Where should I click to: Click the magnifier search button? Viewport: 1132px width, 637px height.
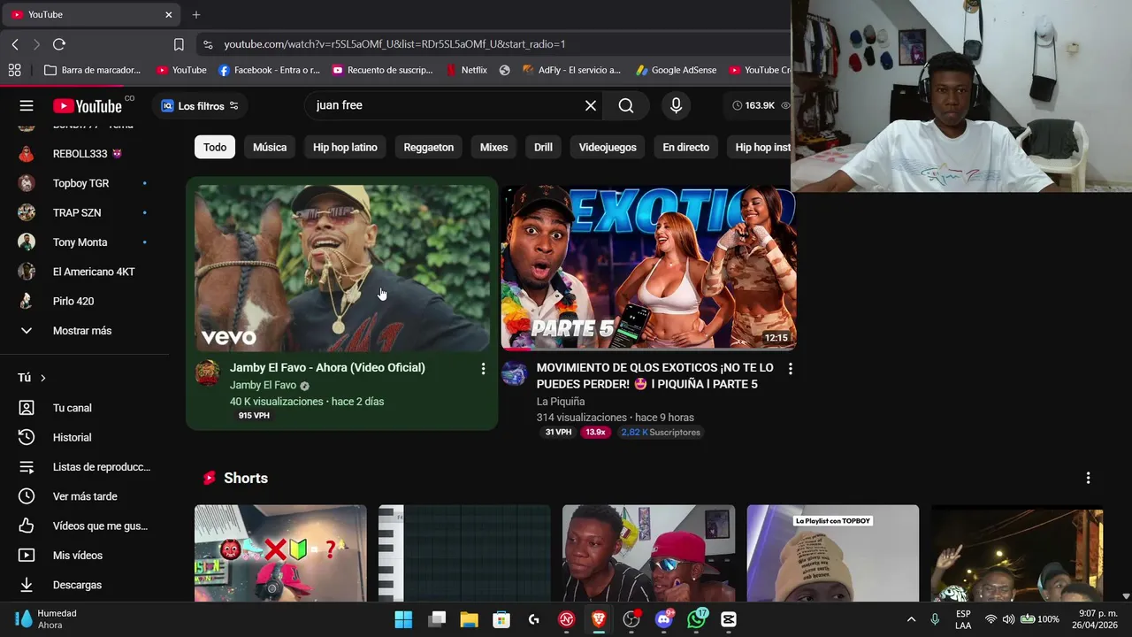626,105
